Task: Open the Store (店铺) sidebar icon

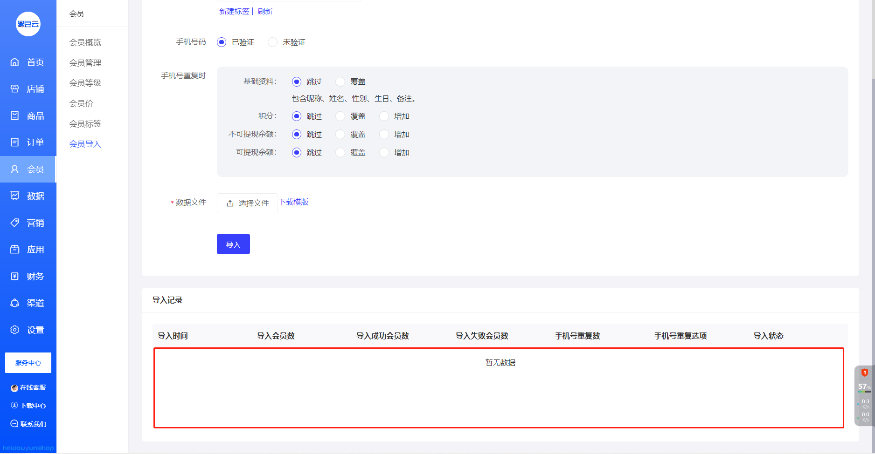Action: click(15, 88)
